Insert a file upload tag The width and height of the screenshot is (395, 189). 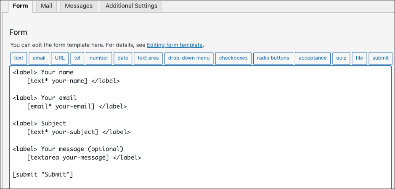pyautogui.click(x=359, y=58)
